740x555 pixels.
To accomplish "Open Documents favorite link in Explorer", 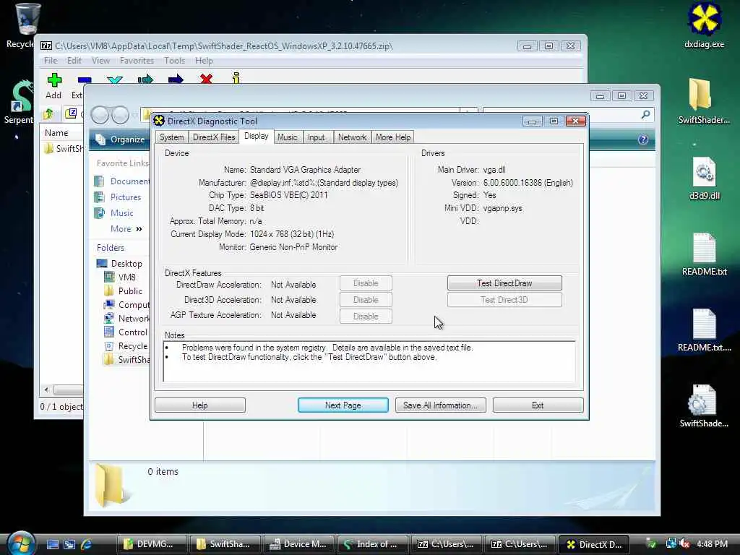I will (121, 181).
